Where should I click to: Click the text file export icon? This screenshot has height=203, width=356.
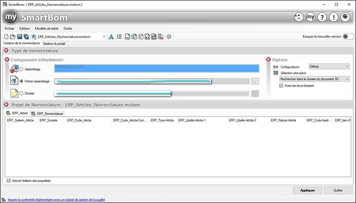(x=128, y=37)
